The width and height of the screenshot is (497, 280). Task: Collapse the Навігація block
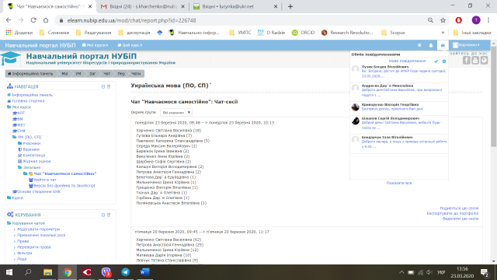click(x=103, y=86)
